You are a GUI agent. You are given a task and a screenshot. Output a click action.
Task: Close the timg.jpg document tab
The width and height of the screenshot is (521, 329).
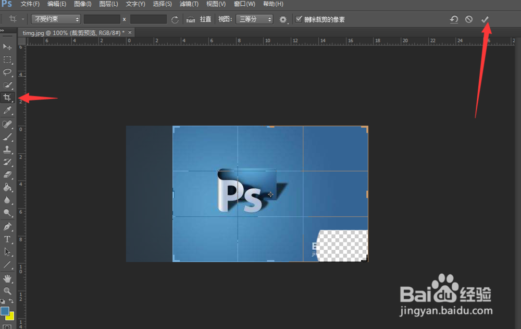pyautogui.click(x=130, y=32)
